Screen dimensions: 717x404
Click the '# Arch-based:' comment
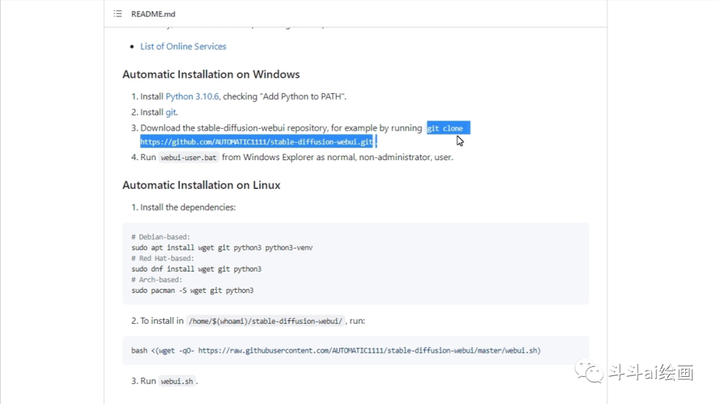tap(157, 280)
